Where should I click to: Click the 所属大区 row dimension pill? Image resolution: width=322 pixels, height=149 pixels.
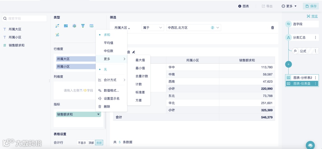(76, 59)
